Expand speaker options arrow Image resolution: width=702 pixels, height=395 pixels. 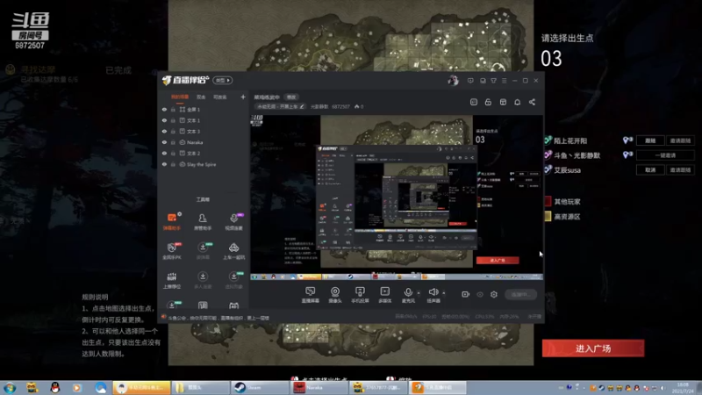[444, 293]
